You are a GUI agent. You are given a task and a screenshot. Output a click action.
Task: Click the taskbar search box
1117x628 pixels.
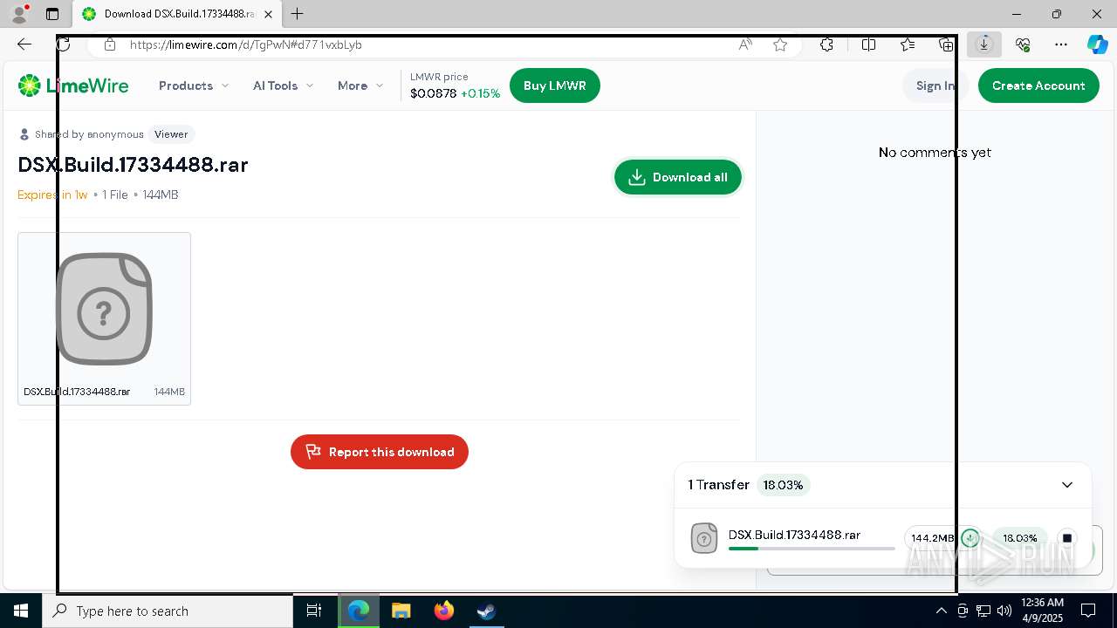[168, 611]
